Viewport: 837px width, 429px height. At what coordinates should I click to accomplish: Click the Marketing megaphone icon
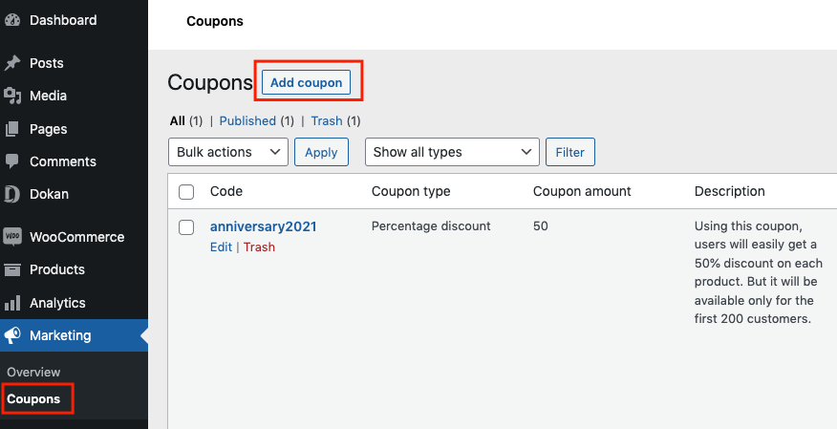12,335
